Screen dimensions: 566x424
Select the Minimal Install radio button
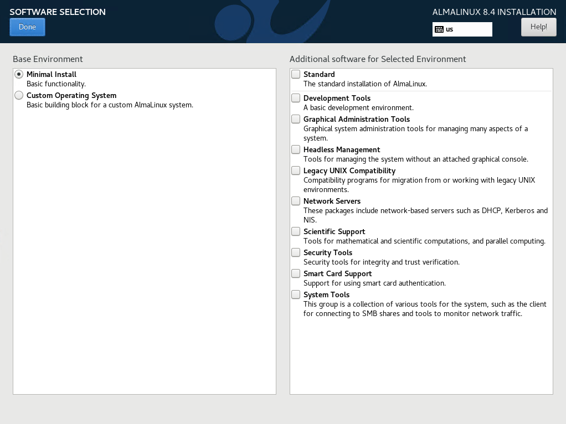pos(19,74)
